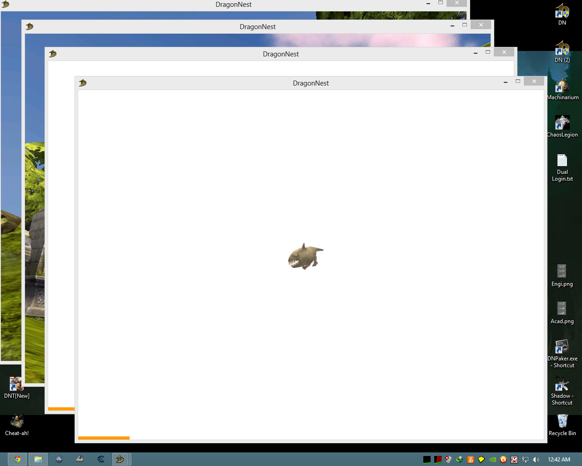
Task: Minimize the front DragonNest window
Action: tap(506, 82)
